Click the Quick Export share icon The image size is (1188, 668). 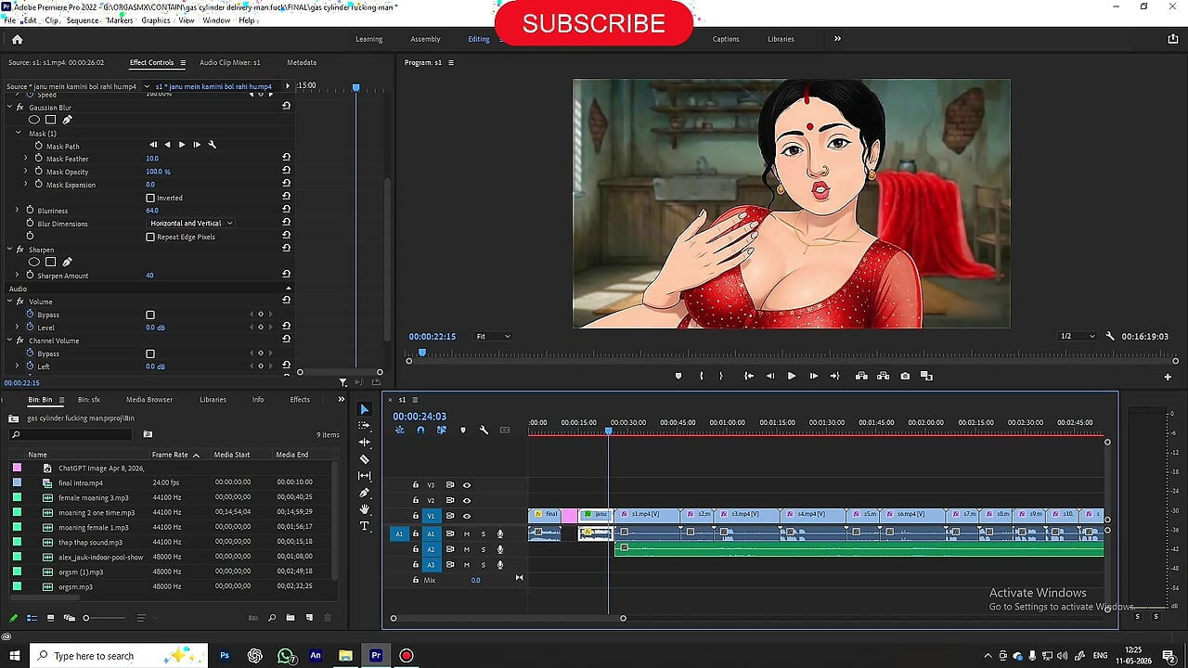(x=1173, y=39)
